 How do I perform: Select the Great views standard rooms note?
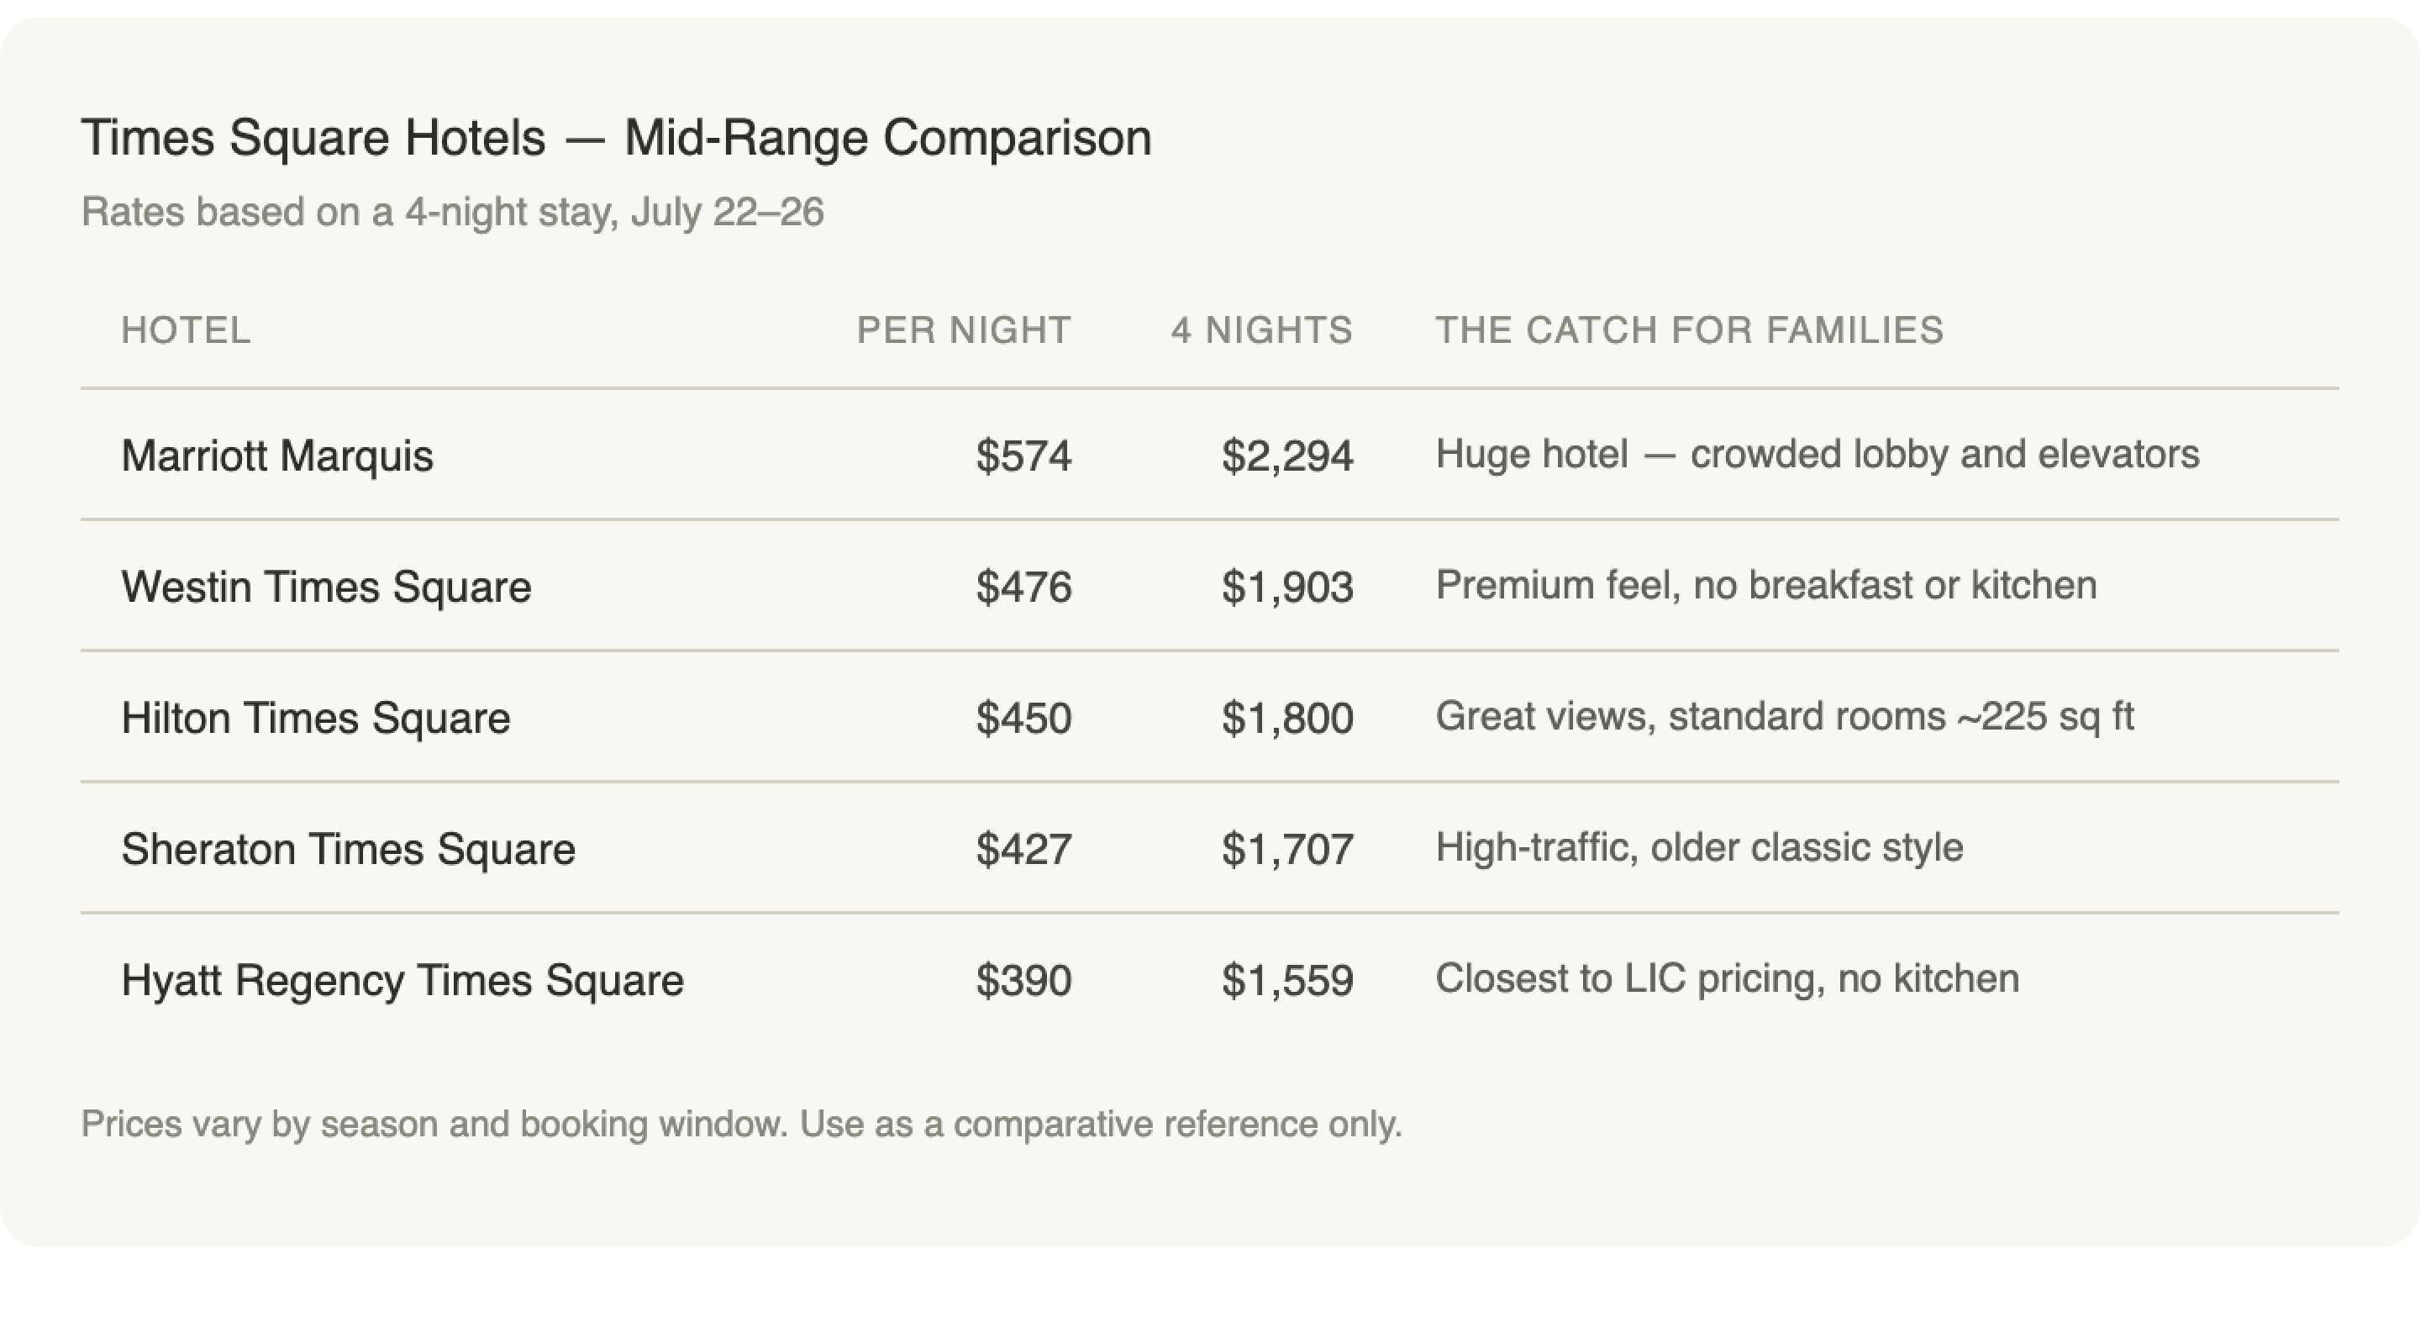click(1784, 716)
